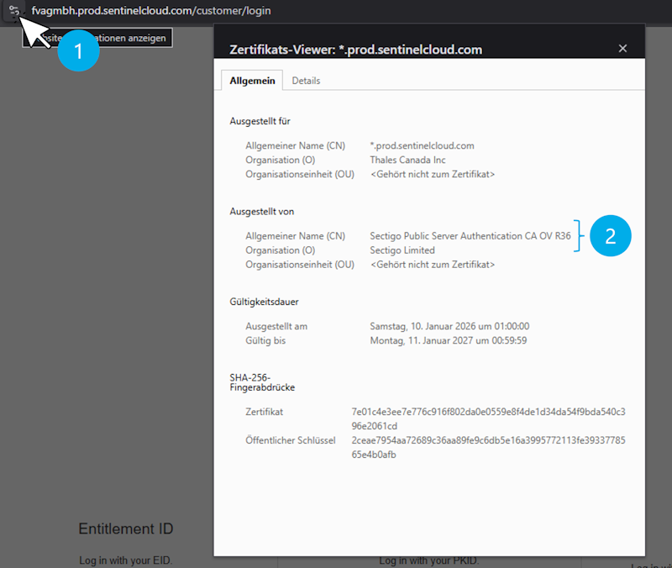Click the Entitlement ID heading
The image size is (672, 568).
coord(125,529)
